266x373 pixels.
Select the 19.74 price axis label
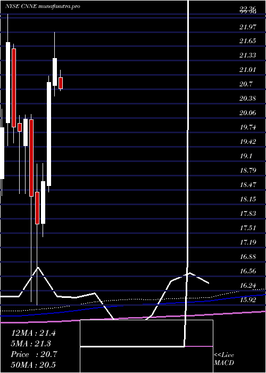[248, 127]
